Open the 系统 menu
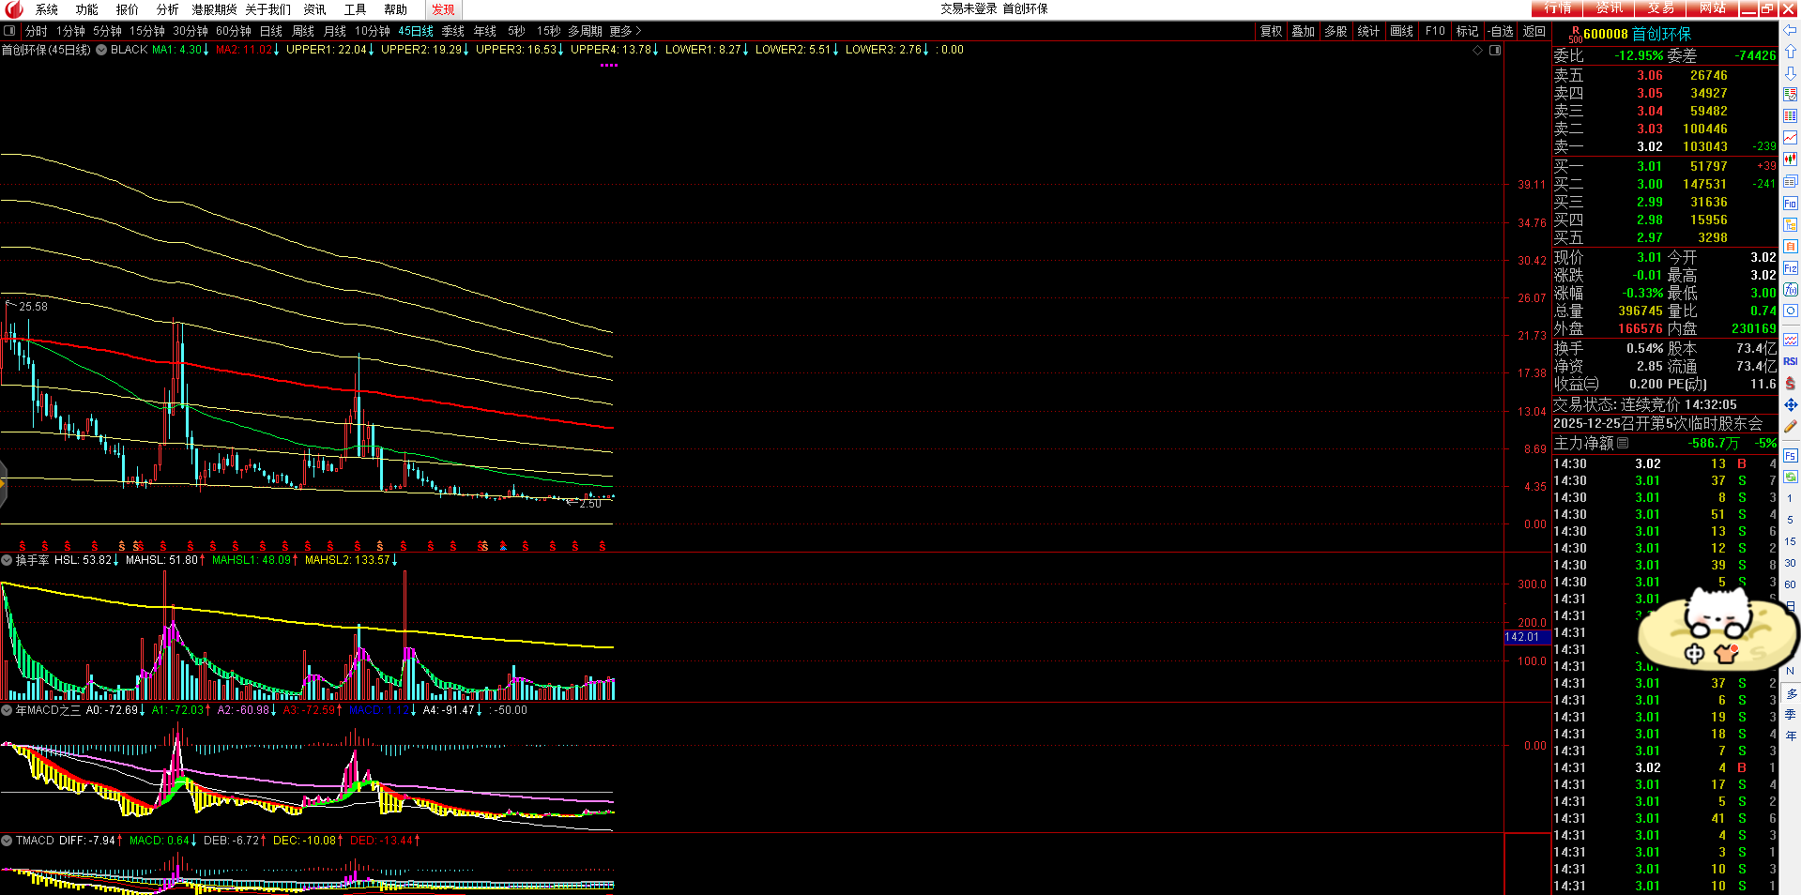The width and height of the screenshot is (1801, 895). pyautogui.click(x=46, y=9)
